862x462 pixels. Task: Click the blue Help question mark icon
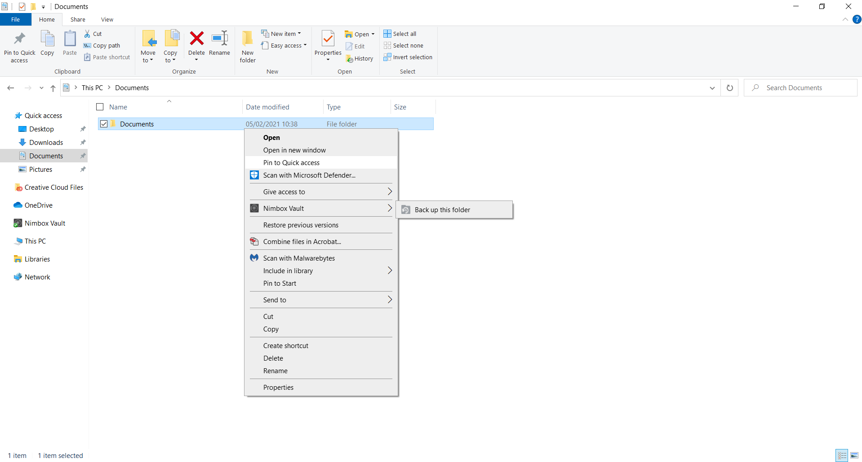tap(857, 19)
